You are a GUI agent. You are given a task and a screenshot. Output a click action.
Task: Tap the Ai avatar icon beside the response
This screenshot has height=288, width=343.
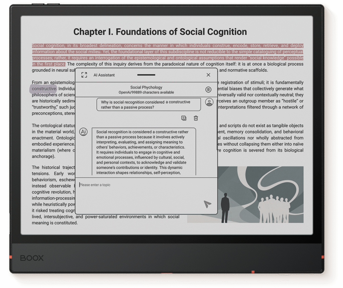coord(83,132)
